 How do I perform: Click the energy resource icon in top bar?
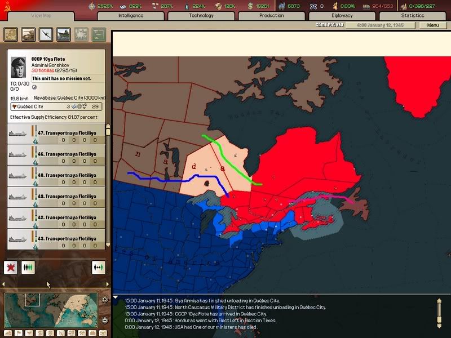92,6
